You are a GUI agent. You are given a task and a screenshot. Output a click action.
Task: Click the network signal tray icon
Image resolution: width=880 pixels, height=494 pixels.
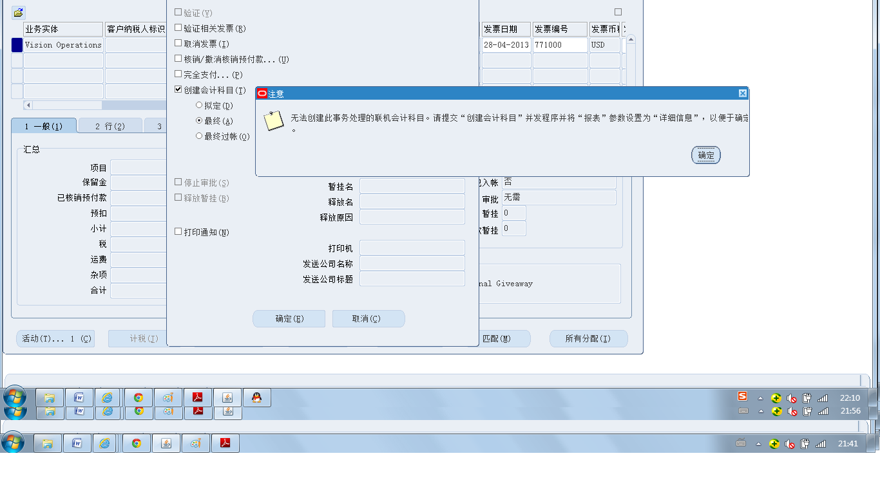coord(822,398)
